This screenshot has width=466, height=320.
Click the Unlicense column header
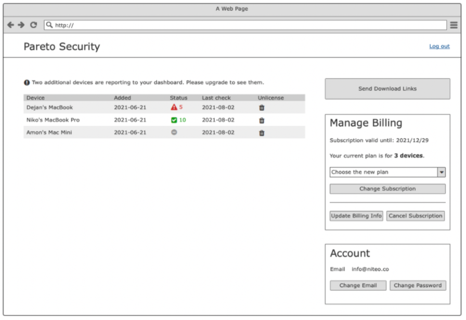tap(271, 98)
